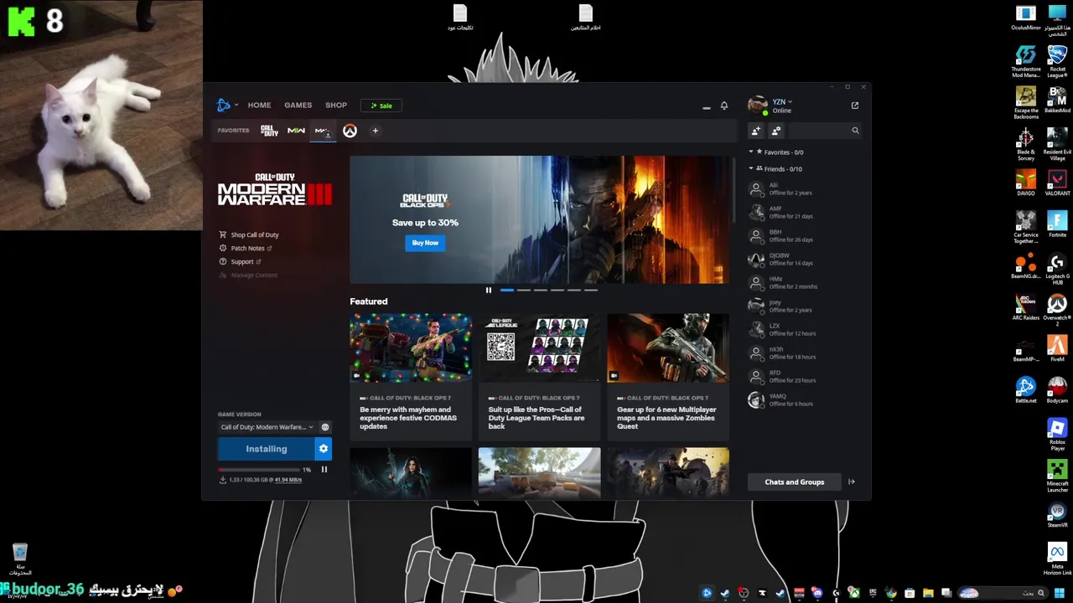The height and width of the screenshot is (603, 1073).
Task: Pop out the friends panel
Action: pyautogui.click(x=855, y=106)
